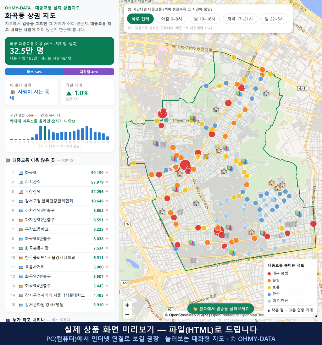This screenshot has height=345, width=322.
Task: Click the blue 한산 legend swatch
Action: click(269, 294)
